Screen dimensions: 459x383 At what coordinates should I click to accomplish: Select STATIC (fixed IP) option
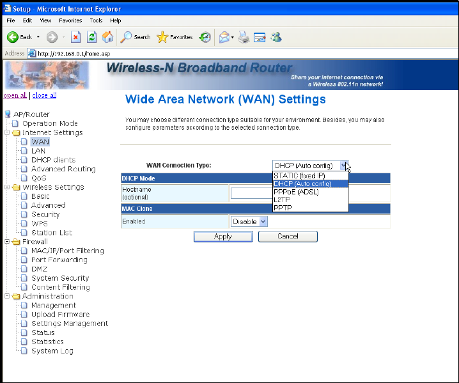[x=310, y=175]
